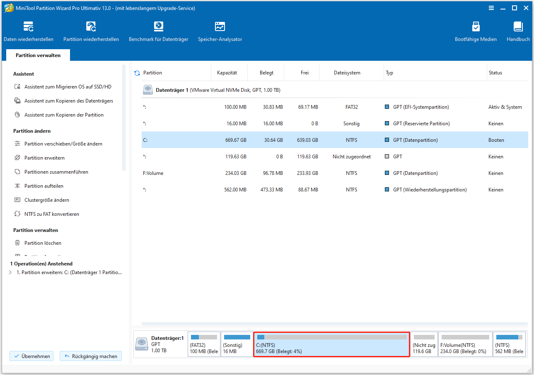534x375 pixels.
Task: Select the Partition verwalten tab
Action: [x=38, y=55]
